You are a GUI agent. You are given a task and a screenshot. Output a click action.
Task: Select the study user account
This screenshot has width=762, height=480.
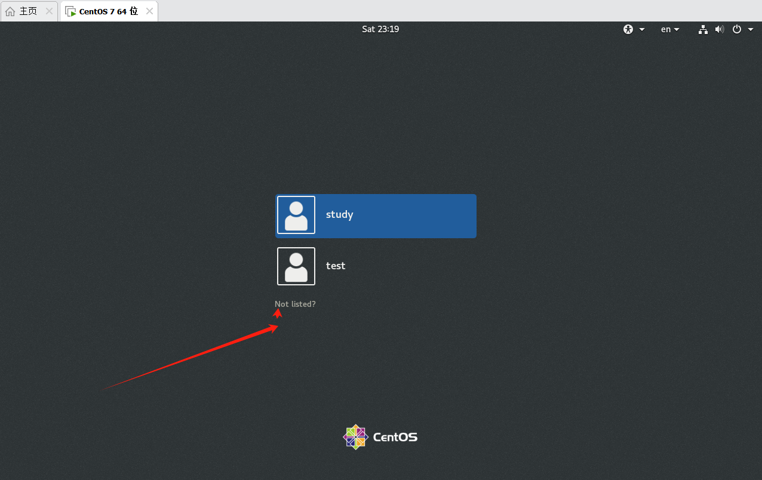coord(376,216)
